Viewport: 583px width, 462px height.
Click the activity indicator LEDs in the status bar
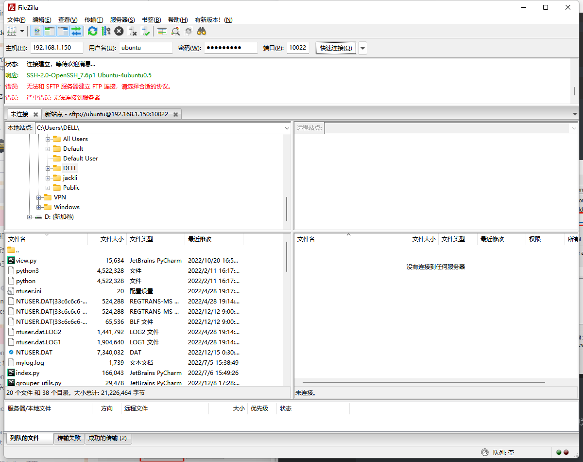562,452
